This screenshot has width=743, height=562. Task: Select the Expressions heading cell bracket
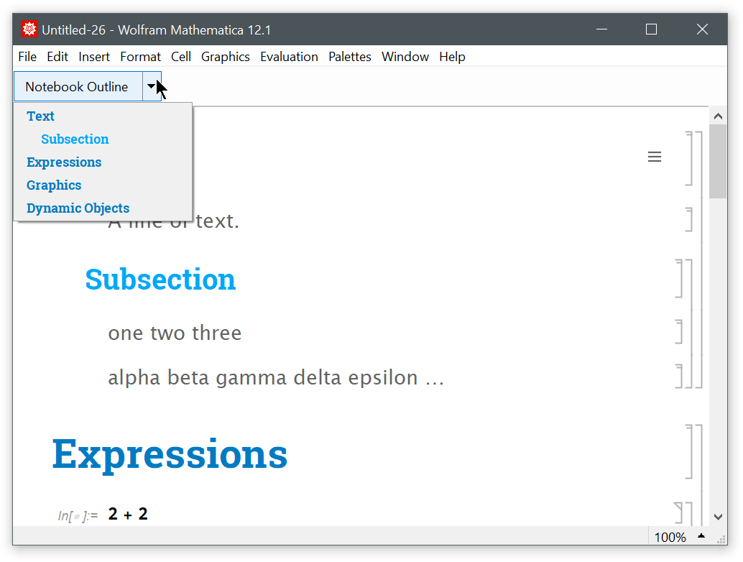coord(689,452)
